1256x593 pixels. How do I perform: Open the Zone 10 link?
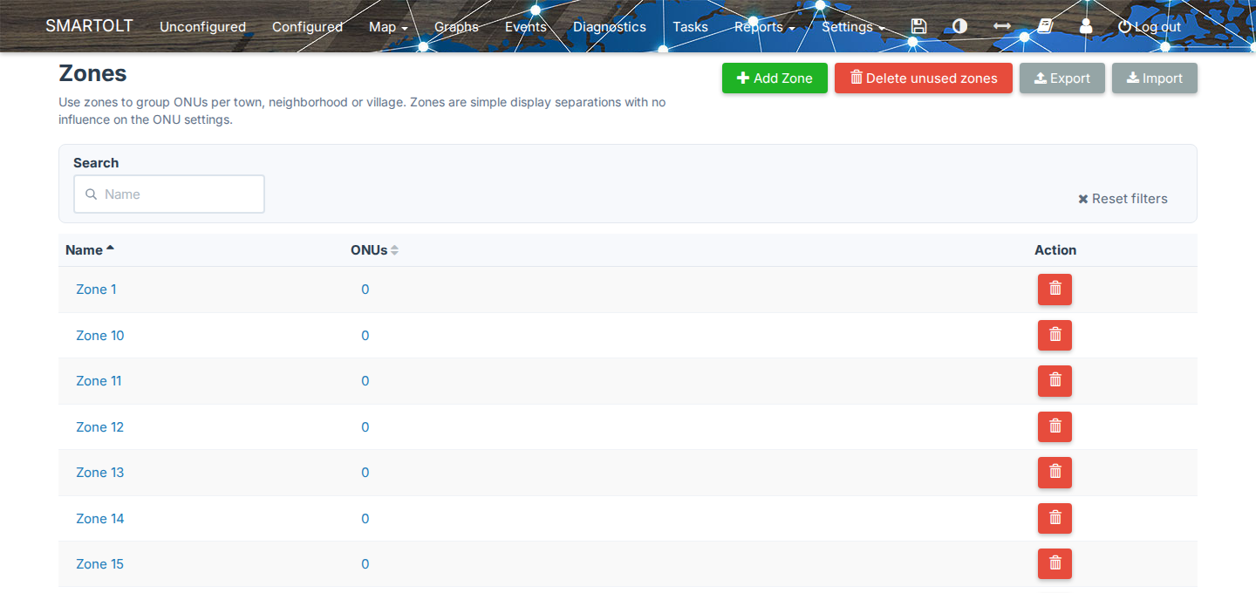(100, 336)
